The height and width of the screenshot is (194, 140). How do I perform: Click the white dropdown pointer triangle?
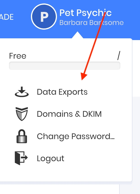coord(78,35)
